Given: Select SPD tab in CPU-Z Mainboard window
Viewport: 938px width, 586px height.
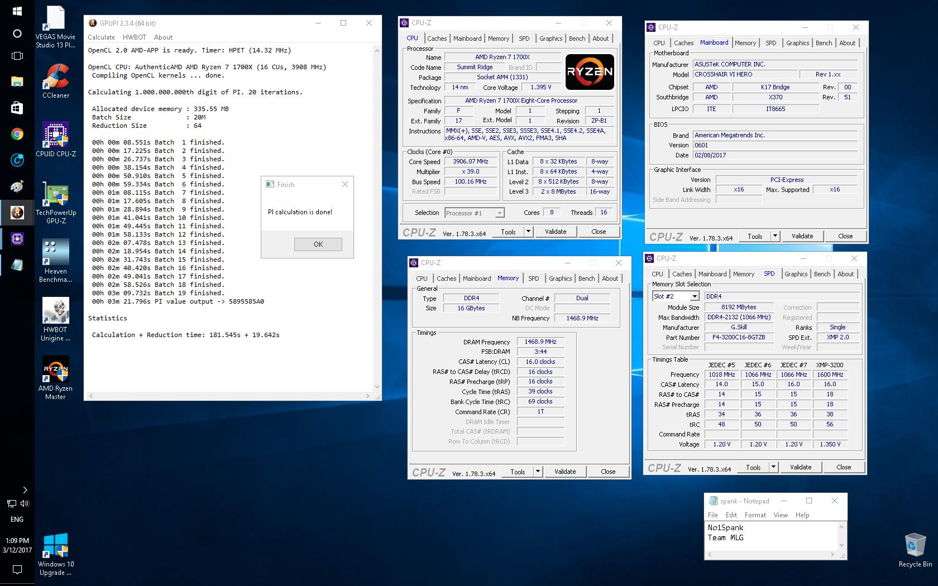Looking at the screenshot, I should point(770,43).
